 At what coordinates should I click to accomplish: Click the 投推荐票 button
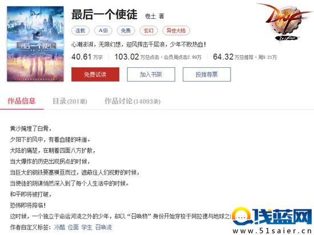click(207, 74)
